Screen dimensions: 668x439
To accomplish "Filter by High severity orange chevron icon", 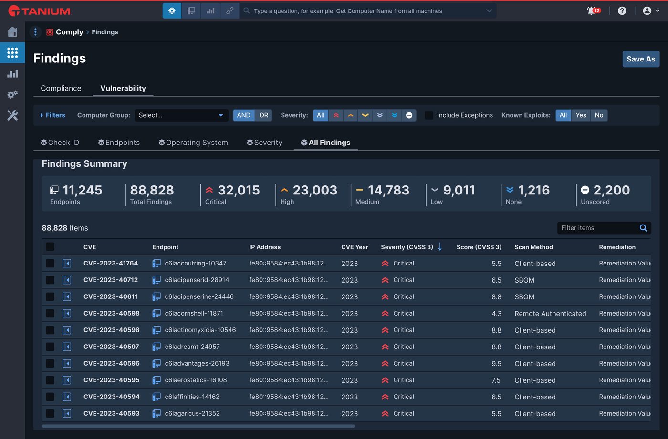I will 351,115.
